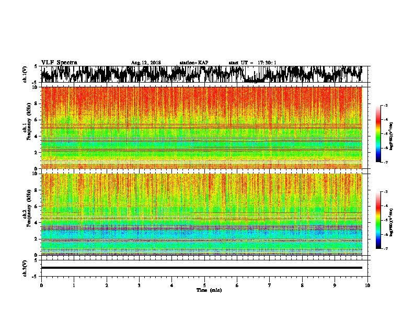Click the ch.2 frequency tick label "4"
Screen dimensions: 414x320
37,223
